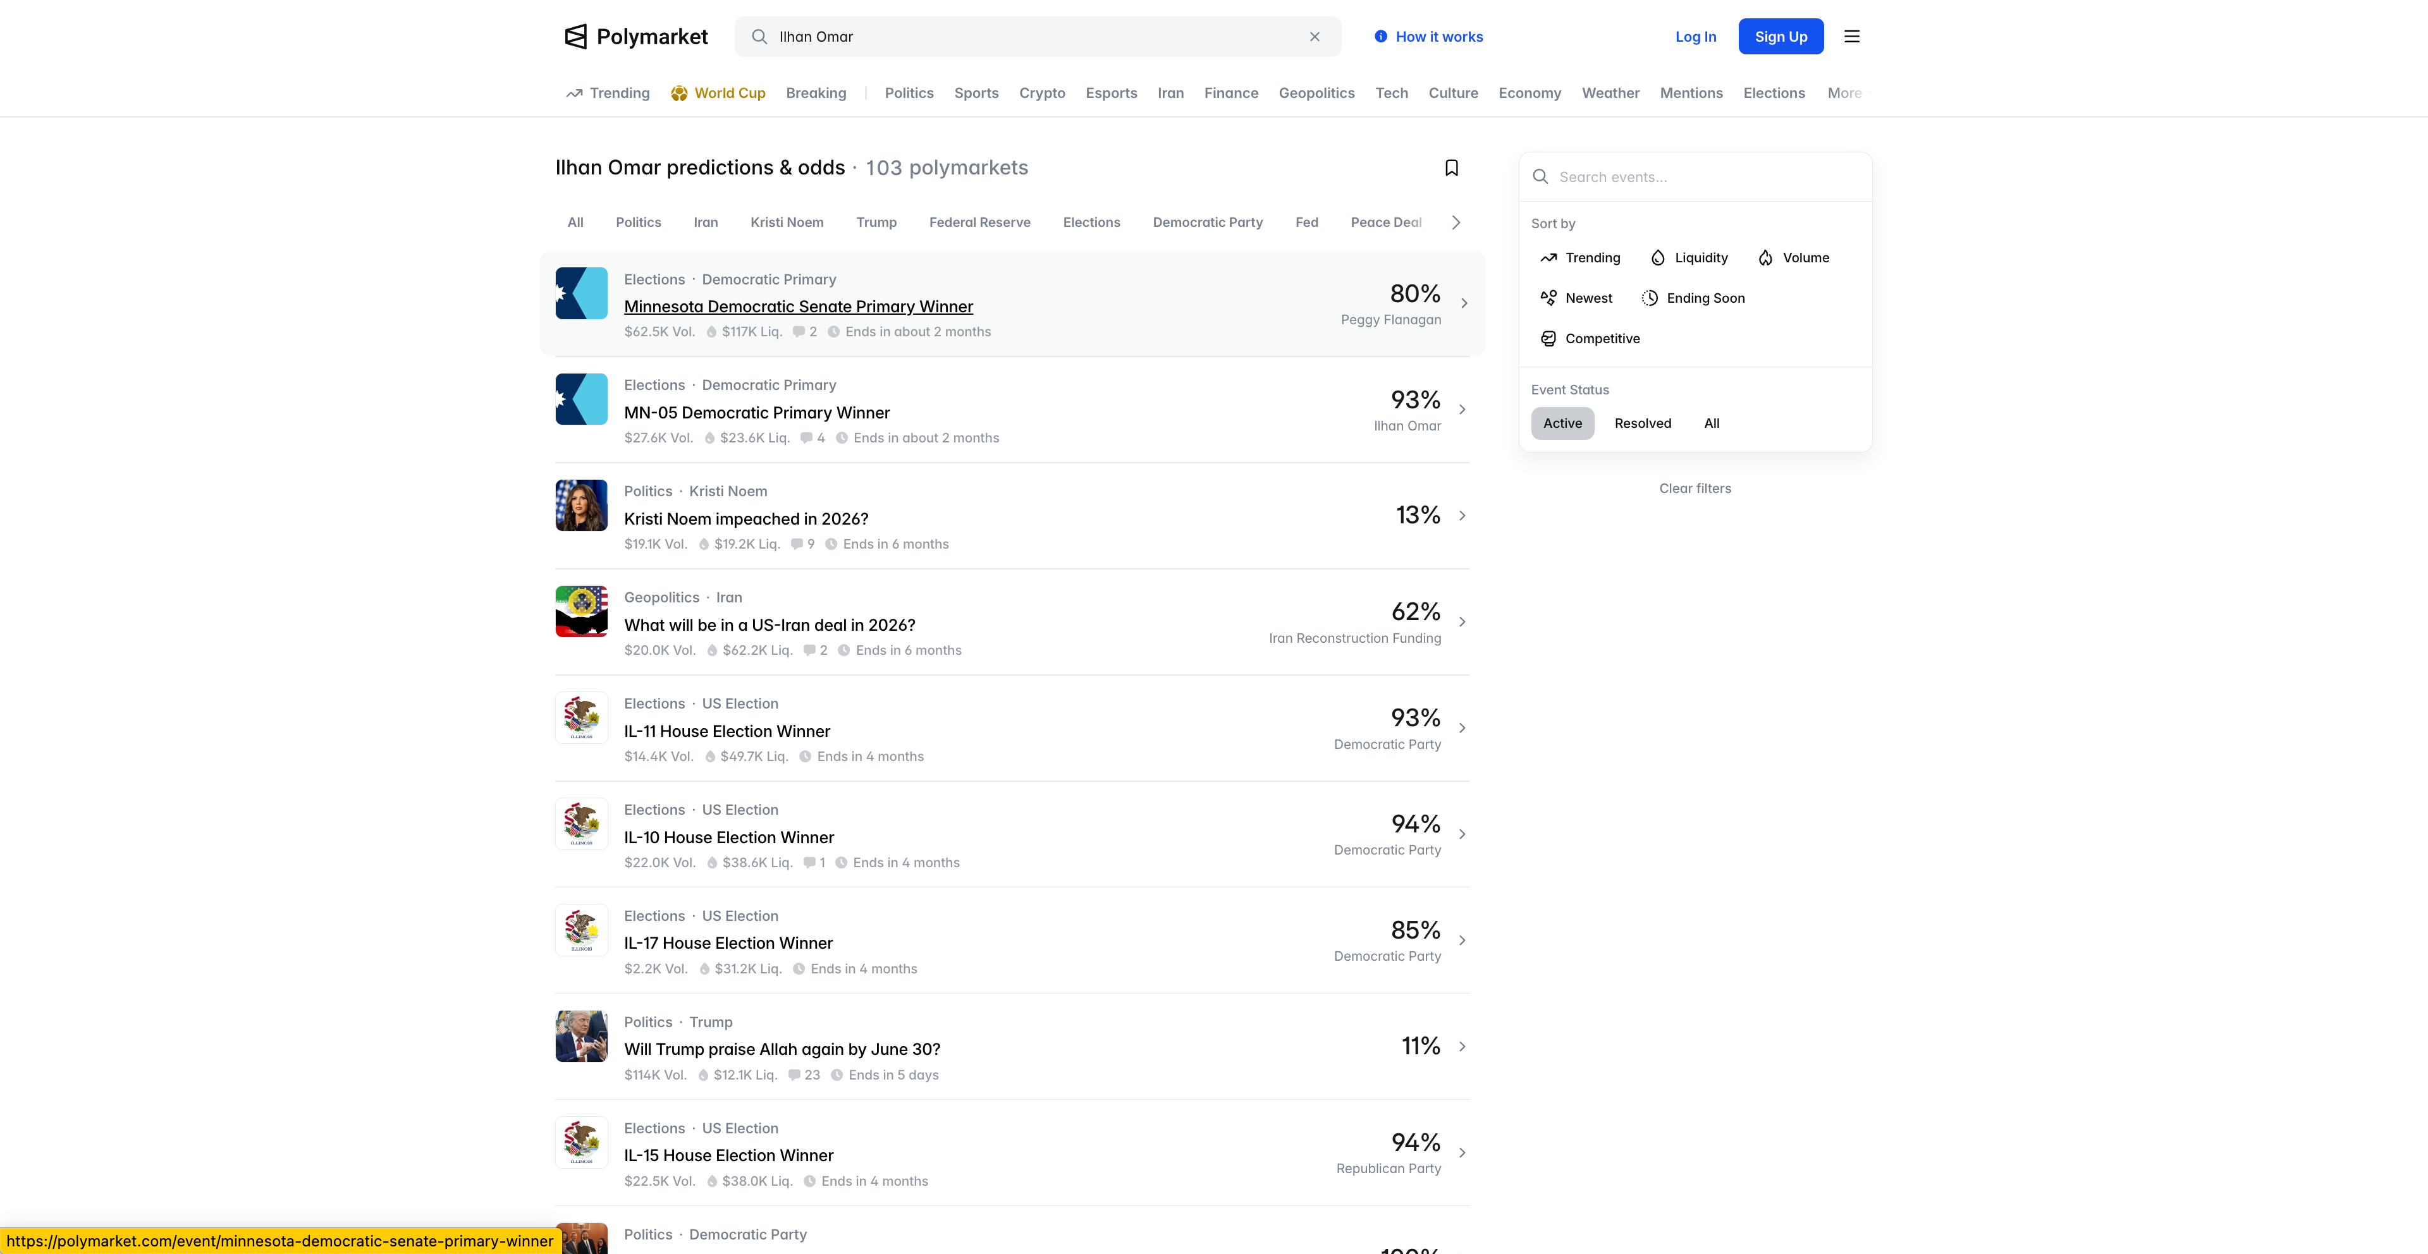Open the Geopolitics navigation tab
The height and width of the screenshot is (1254, 2428).
click(x=1316, y=94)
